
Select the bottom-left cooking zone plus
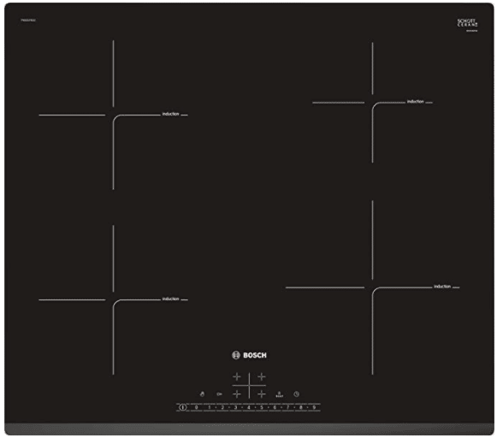pos(237,394)
